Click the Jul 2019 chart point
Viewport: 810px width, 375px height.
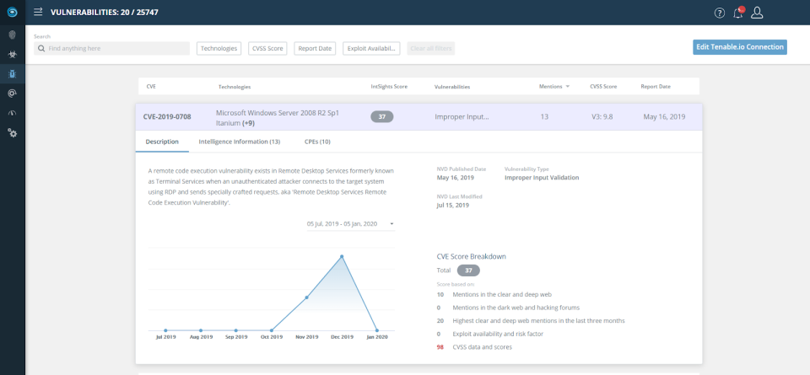click(x=165, y=330)
